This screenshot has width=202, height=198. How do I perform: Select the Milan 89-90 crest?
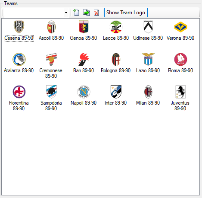148,92
